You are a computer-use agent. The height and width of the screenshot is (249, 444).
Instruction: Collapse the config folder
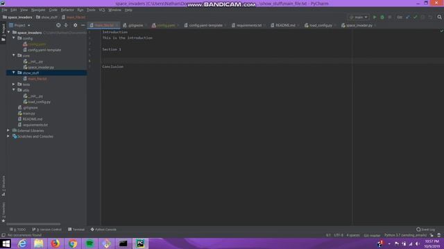click(14, 38)
